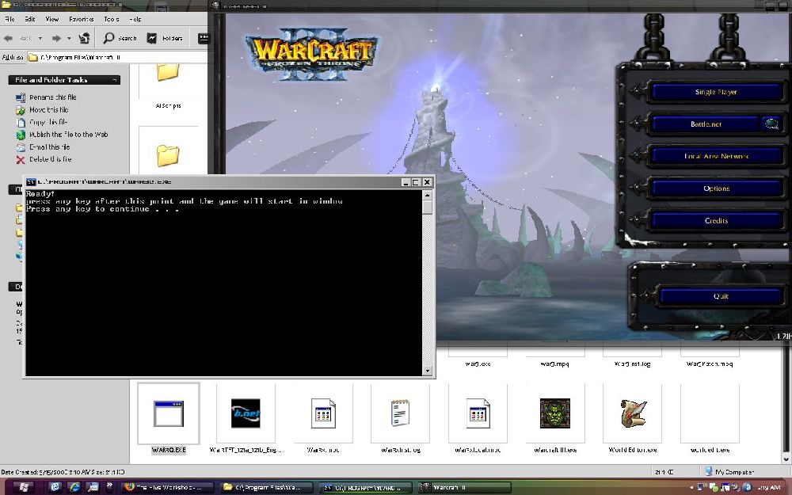Click Local Area Network button
792x495 pixels.
coord(716,157)
